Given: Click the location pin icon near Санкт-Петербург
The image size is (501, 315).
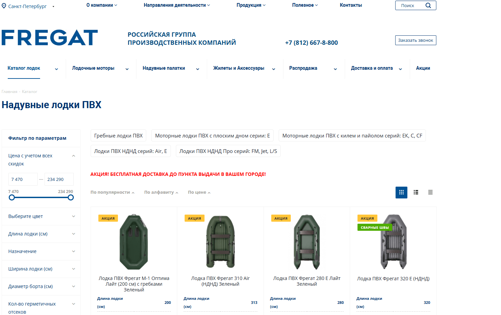Looking at the screenshot, I should pyautogui.click(x=4, y=6).
